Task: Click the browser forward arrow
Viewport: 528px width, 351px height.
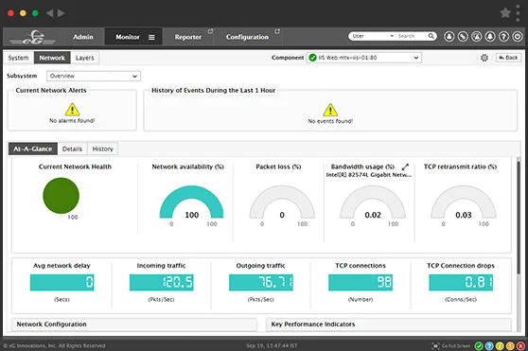Action: coord(62,13)
